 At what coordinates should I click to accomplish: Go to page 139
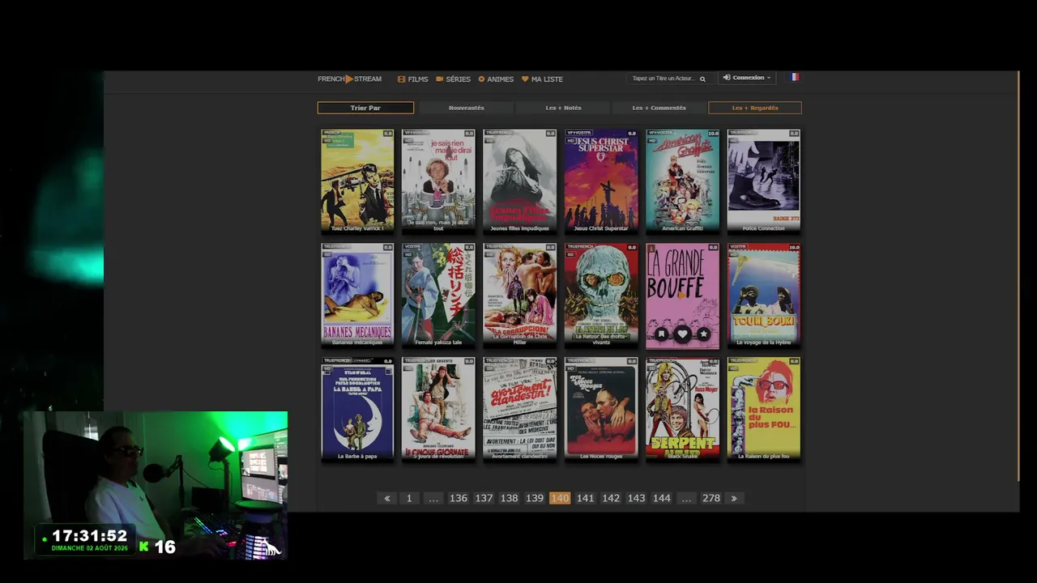535,498
